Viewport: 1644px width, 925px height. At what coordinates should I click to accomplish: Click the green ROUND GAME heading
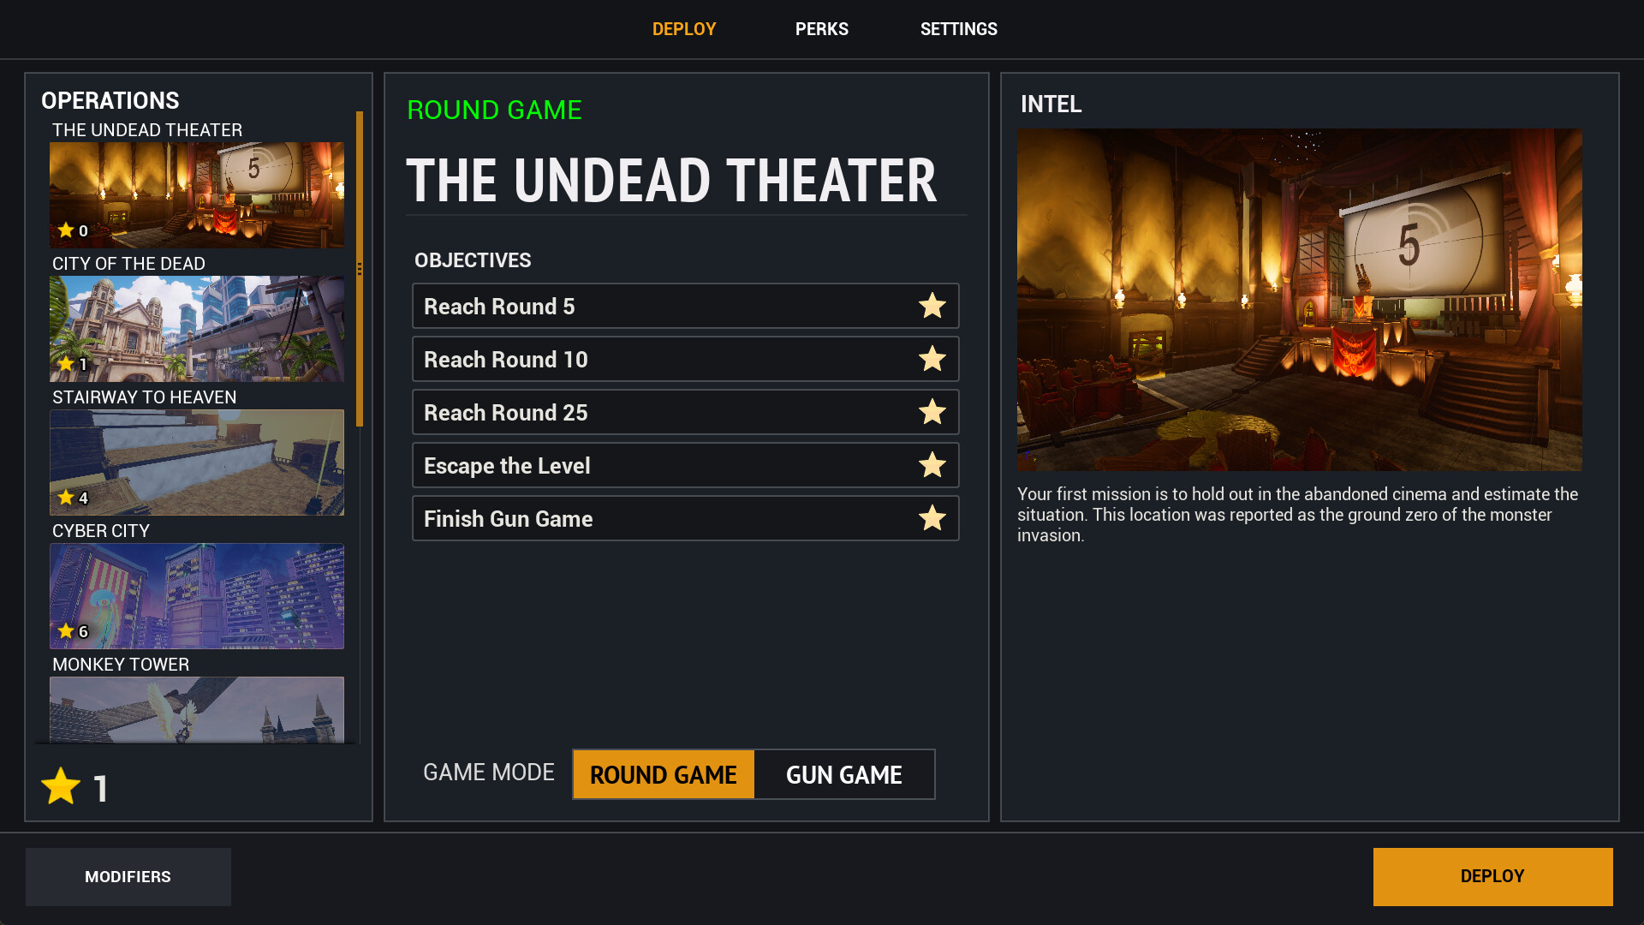(495, 110)
